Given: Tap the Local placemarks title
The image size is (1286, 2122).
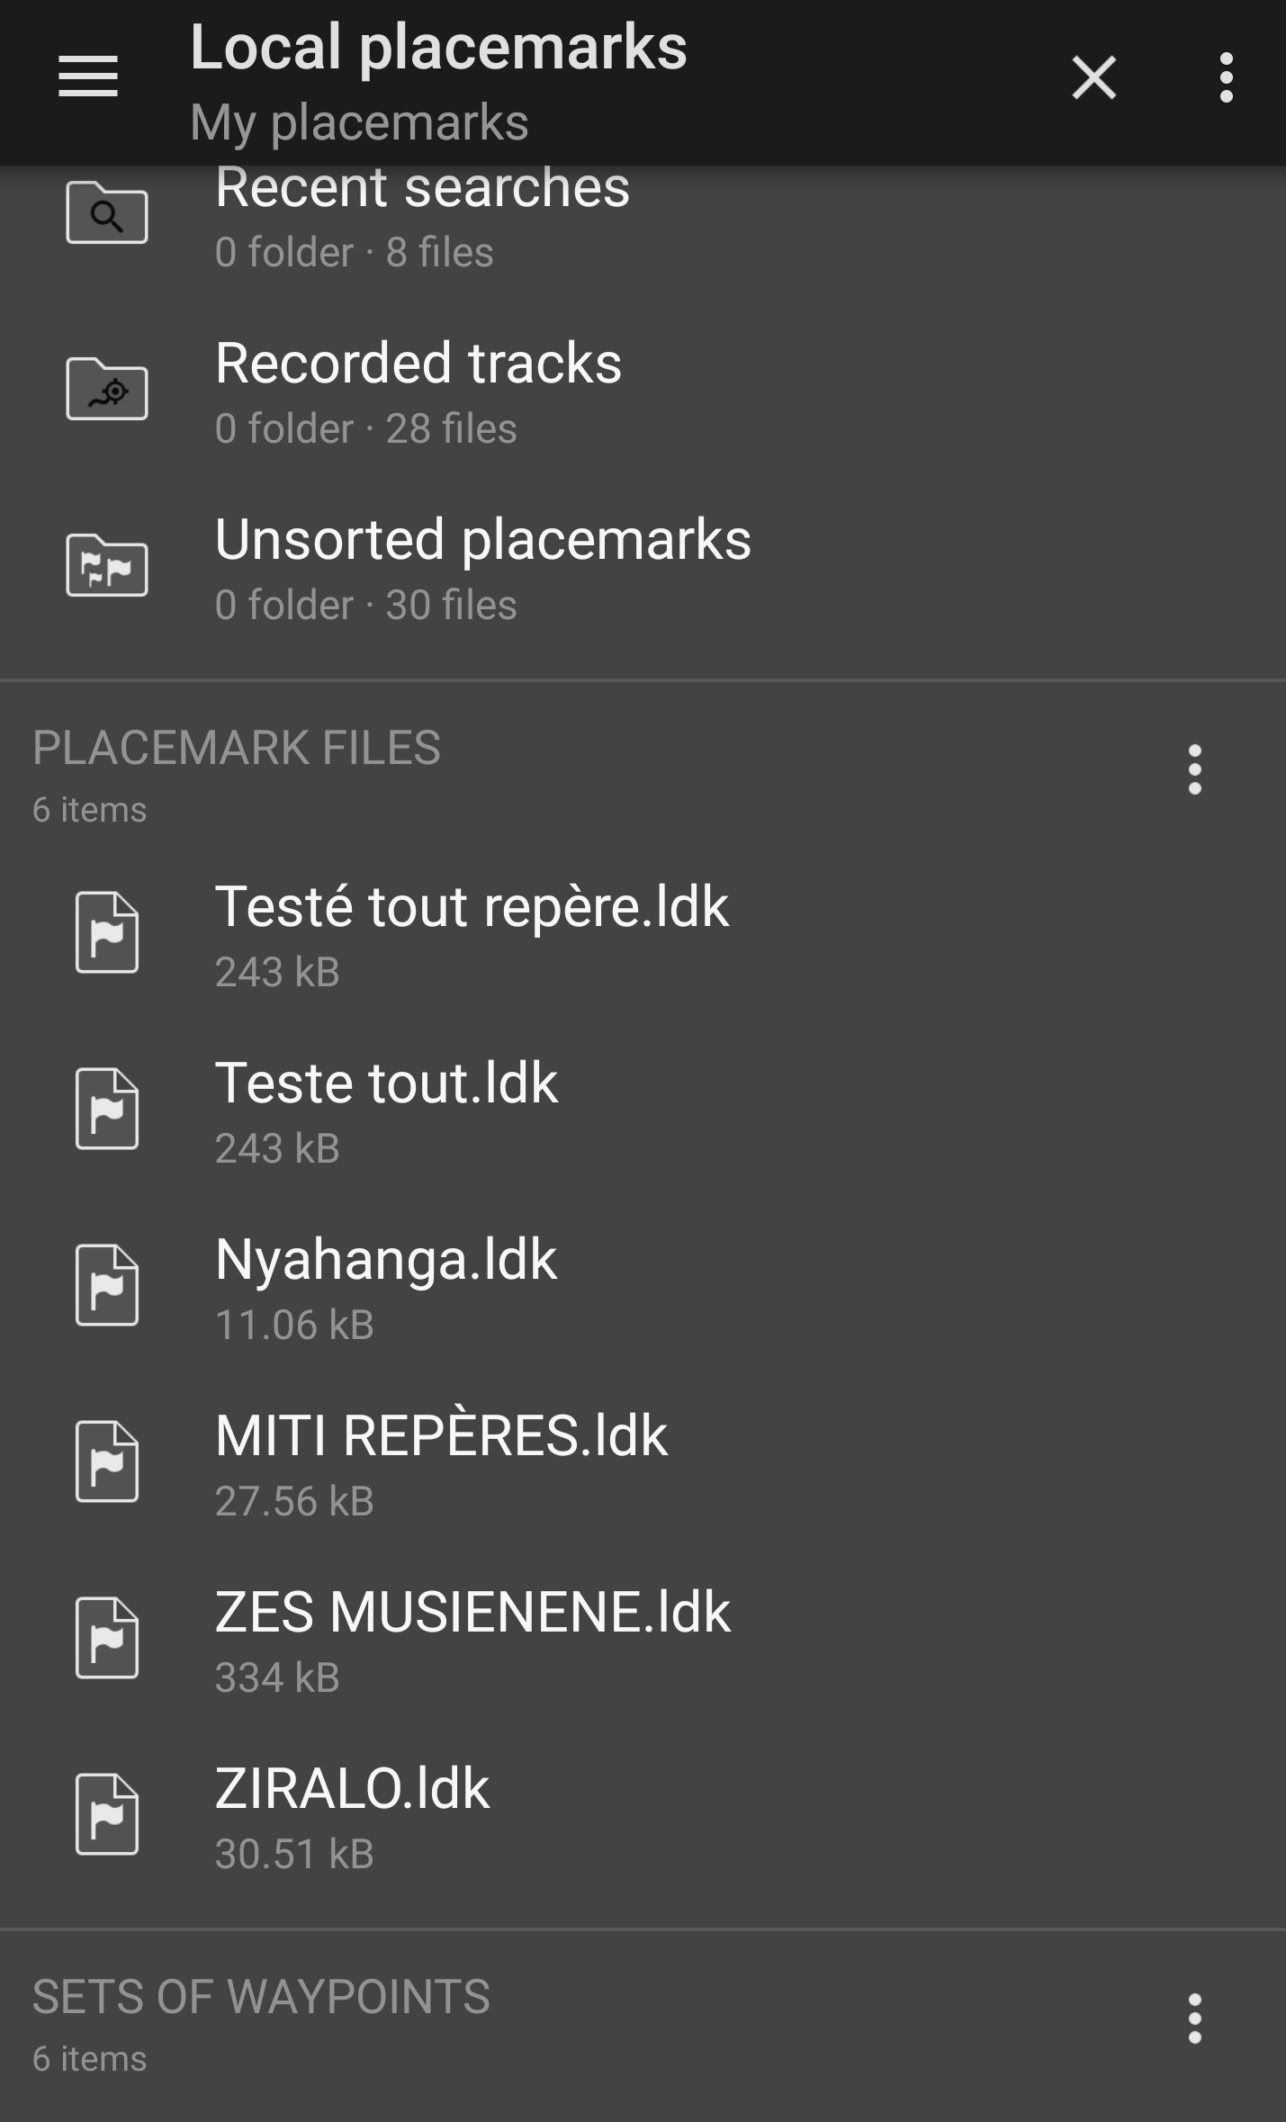Looking at the screenshot, I should (438, 47).
